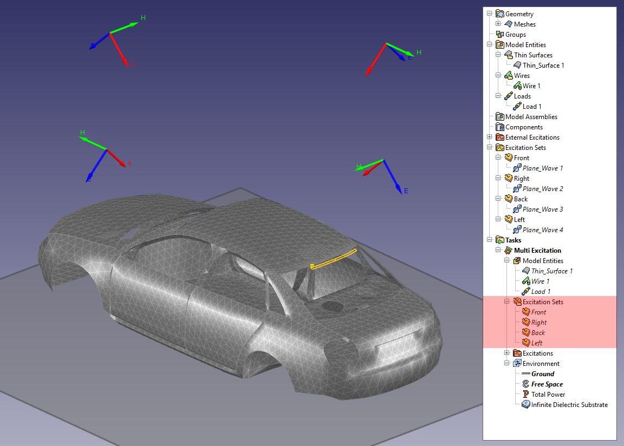Click the Total Power icon under Environment

click(525, 395)
